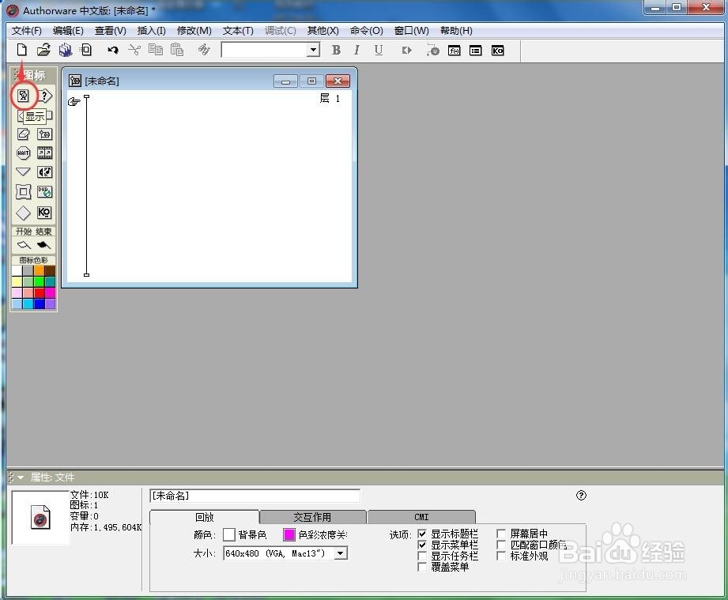
Task: Pick the red icon color swatch
Action: [x=39, y=292]
